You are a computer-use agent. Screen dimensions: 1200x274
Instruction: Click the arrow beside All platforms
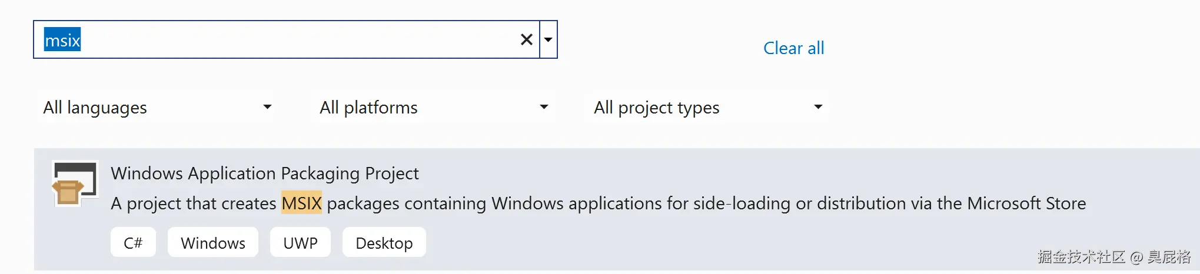click(544, 107)
